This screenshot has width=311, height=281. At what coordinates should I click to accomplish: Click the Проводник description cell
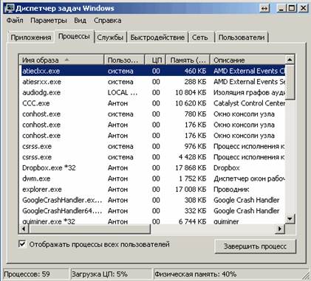point(231,190)
